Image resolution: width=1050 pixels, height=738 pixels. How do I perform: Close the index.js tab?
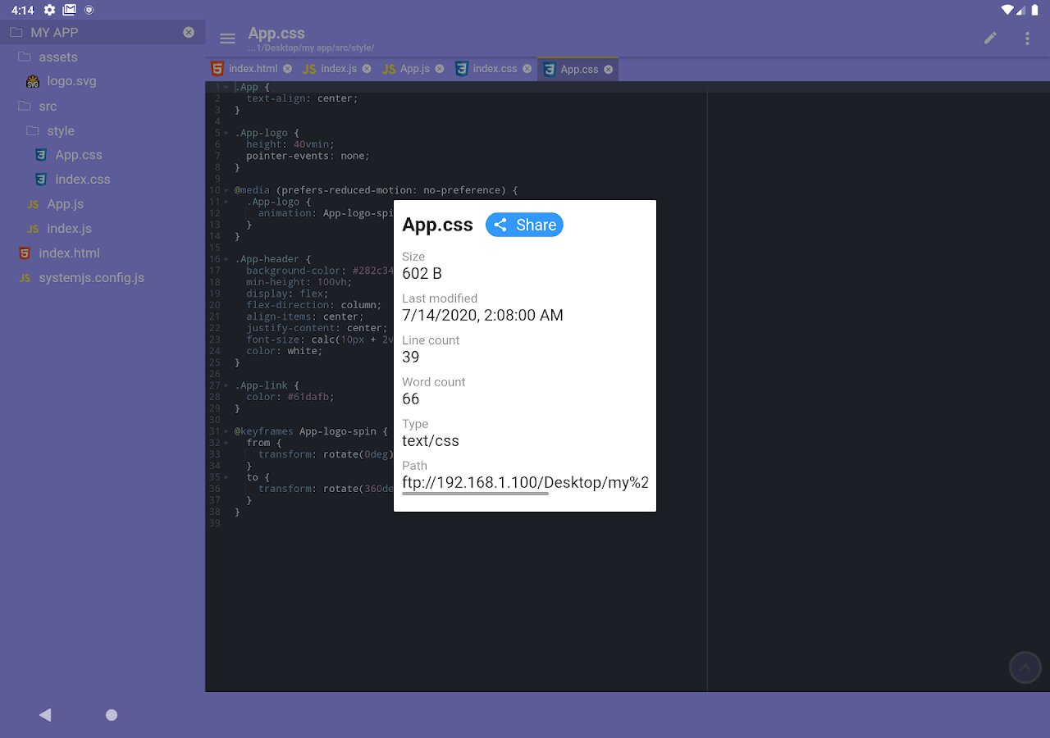pyautogui.click(x=367, y=69)
